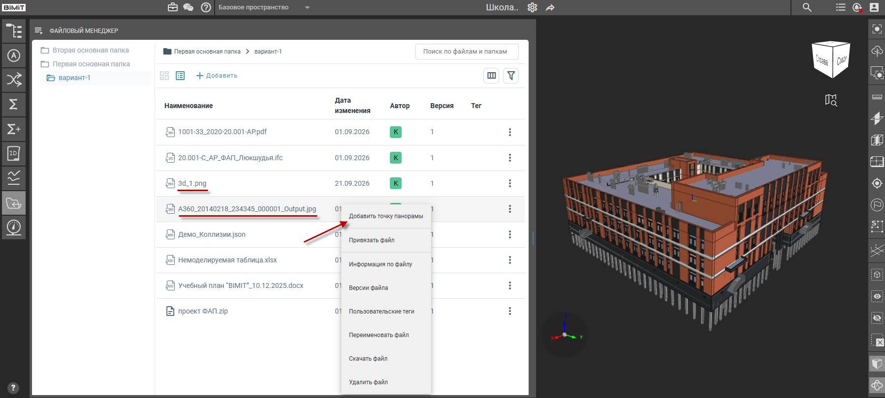The image size is (885, 398).
Task: Open the filter funnel in file manager
Action: [511, 76]
